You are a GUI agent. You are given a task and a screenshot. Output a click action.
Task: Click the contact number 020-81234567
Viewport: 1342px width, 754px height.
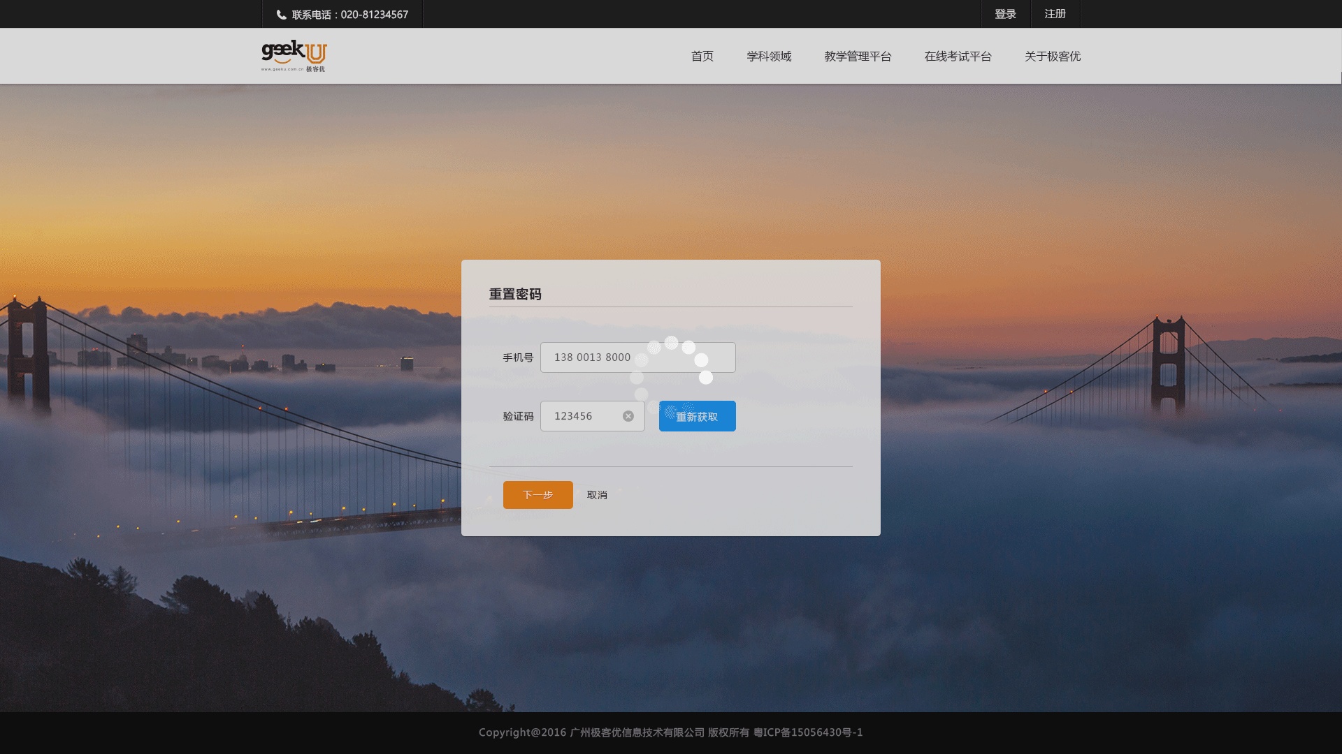click(374, 15)
